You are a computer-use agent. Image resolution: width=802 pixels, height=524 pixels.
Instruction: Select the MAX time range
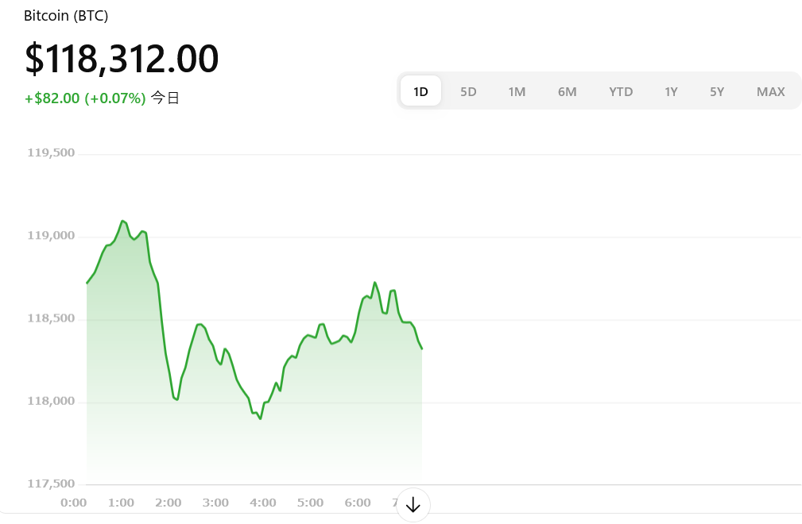click(770, 91)
